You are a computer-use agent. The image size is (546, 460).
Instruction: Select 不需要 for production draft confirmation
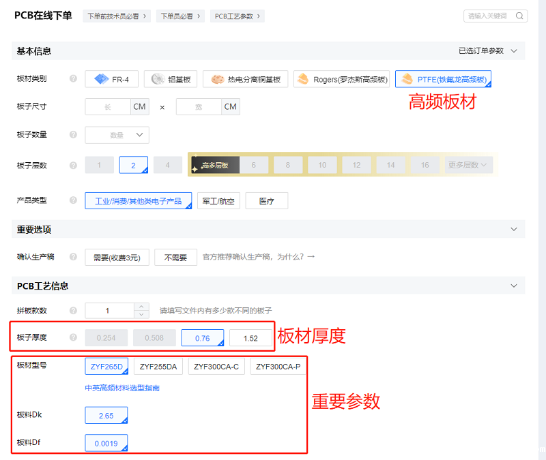(175, 258)
